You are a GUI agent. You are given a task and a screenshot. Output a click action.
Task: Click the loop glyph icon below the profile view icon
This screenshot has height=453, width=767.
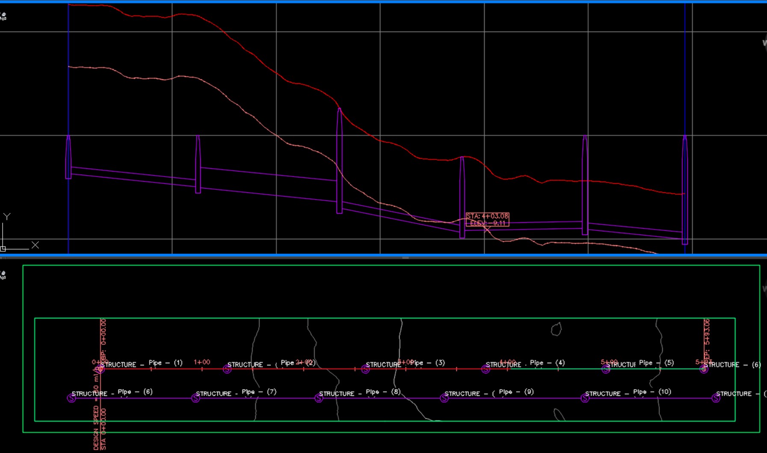(x=4, y=18)
